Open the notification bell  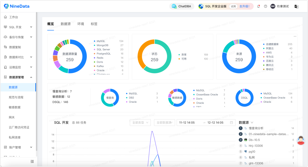pos(258,6)
